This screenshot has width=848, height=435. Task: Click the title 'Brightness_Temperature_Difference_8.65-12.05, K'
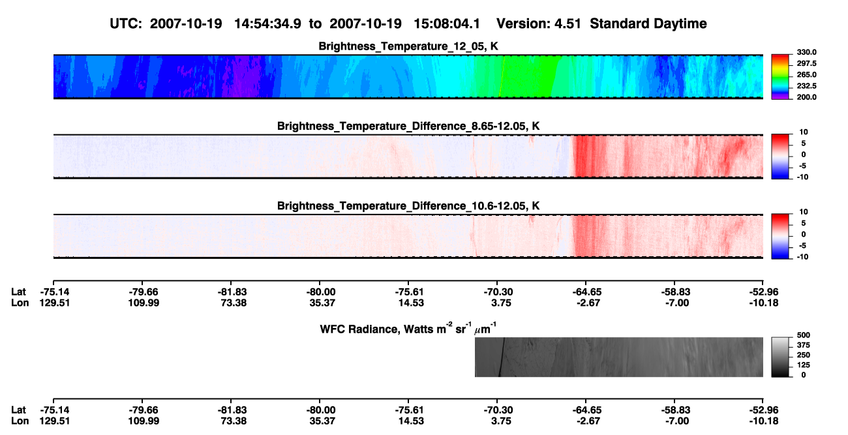pyautogui.click(x=409, y=126)
